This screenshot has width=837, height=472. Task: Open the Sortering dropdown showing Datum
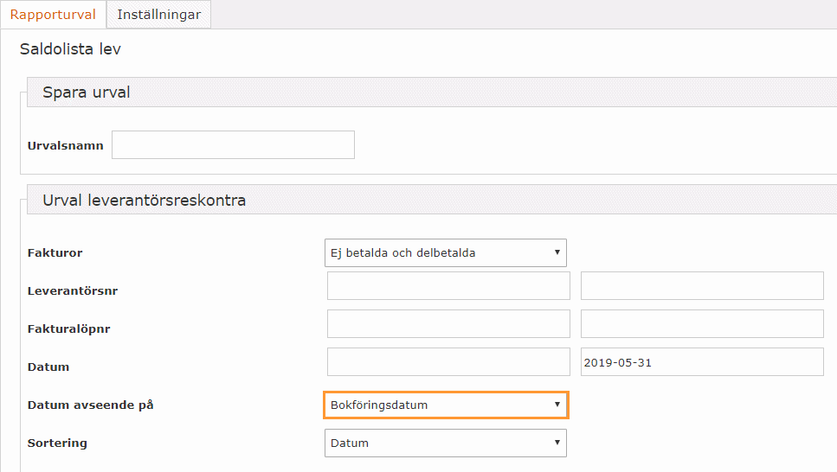point(445,443)
